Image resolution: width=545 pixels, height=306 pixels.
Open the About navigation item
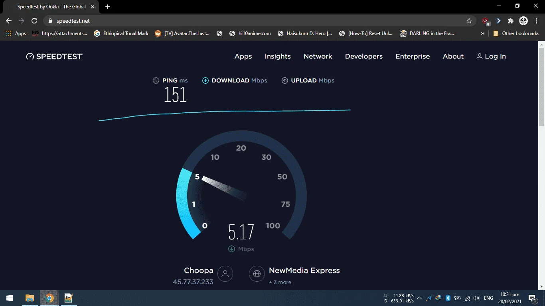[x=453, y=57]
